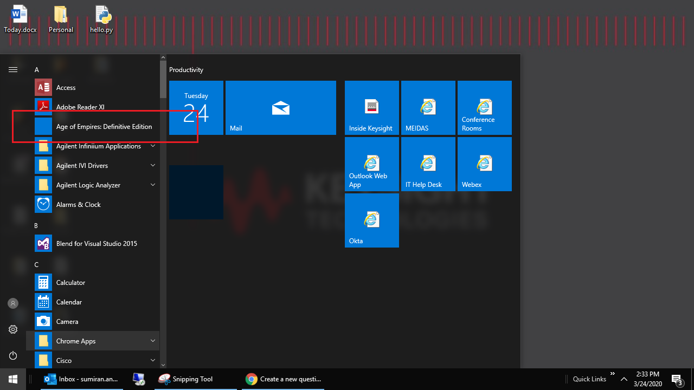The image size is (694, 390).
Task: Open the Okta tile
Action: 372,220
